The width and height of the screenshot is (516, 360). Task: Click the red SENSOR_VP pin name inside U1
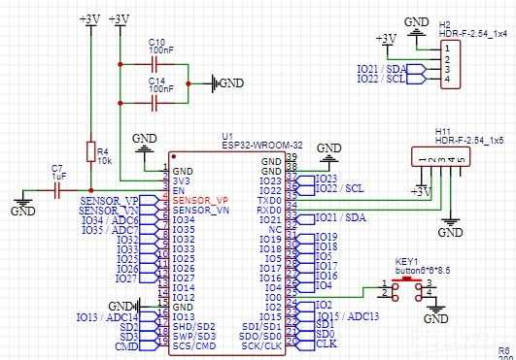(200, 200)
